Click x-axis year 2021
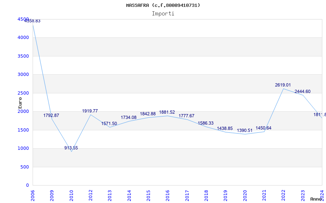This screenshot has height=203, width=326. (264, 196)
